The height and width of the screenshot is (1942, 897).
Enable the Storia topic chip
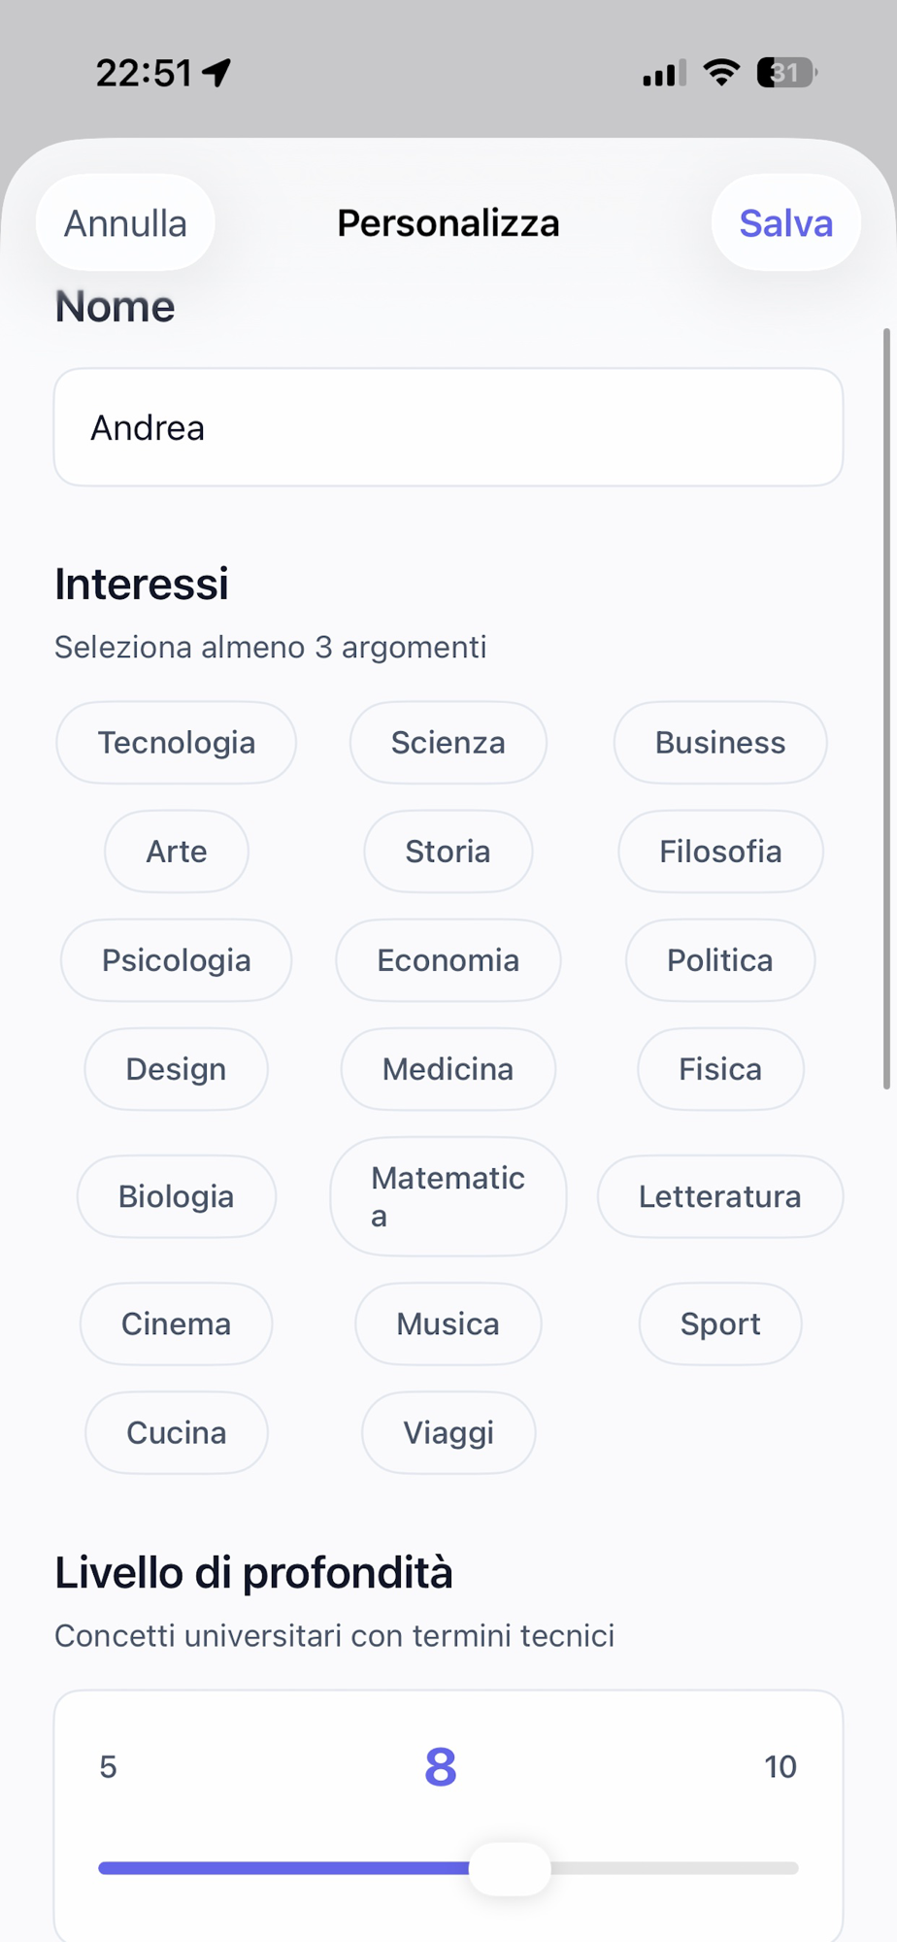(x=448, y=852)
